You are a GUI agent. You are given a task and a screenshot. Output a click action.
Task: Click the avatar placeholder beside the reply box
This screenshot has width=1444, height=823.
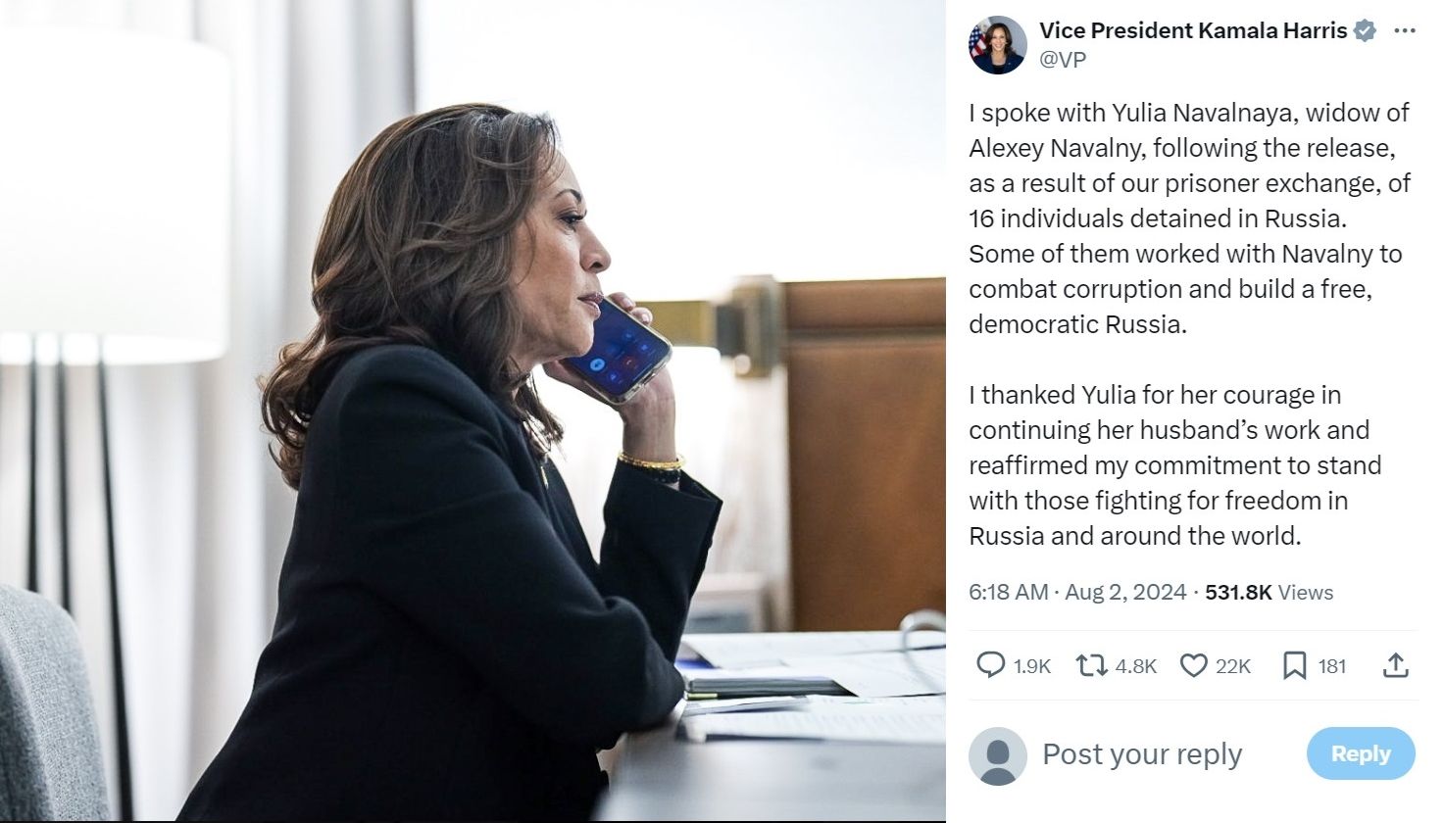(997, 754)
